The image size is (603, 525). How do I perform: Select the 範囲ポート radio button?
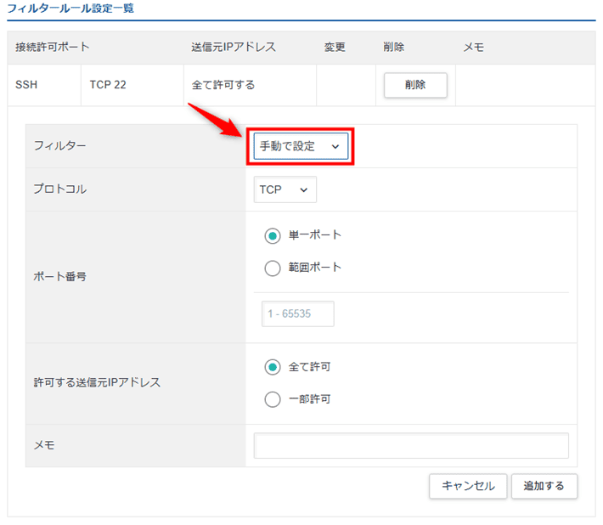click(x=273, y=268)
